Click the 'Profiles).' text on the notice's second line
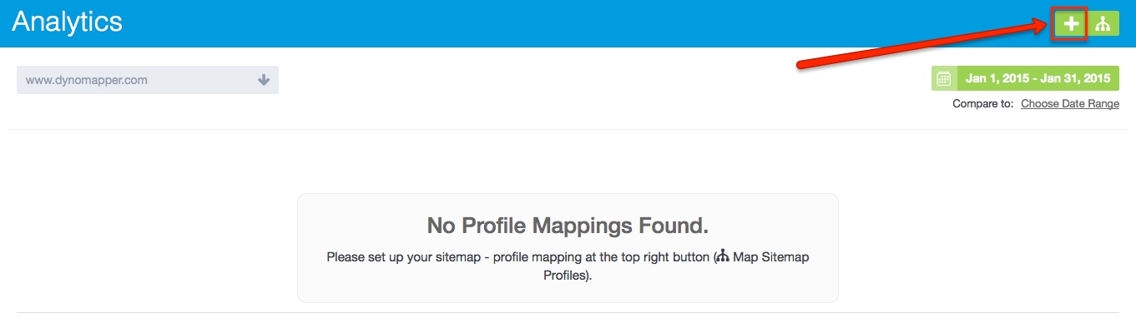This screenshot has height=313, width=1136. pos(568,276)
